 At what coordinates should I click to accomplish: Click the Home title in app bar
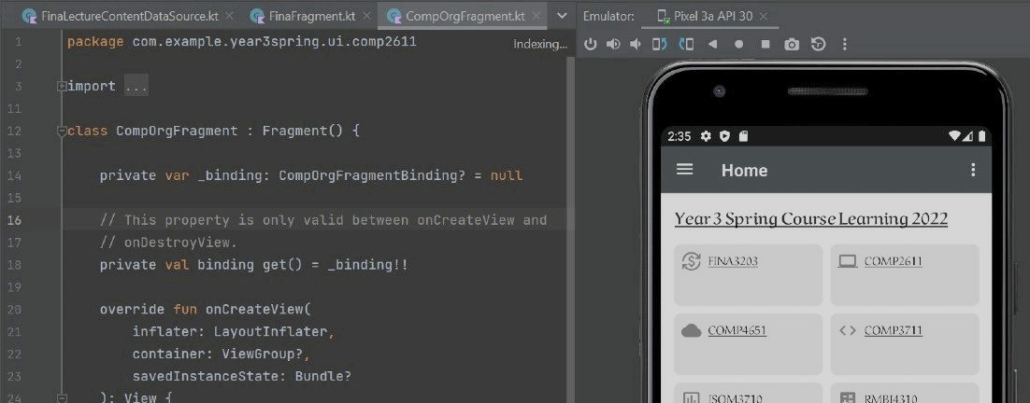click(x=744, y=171)
